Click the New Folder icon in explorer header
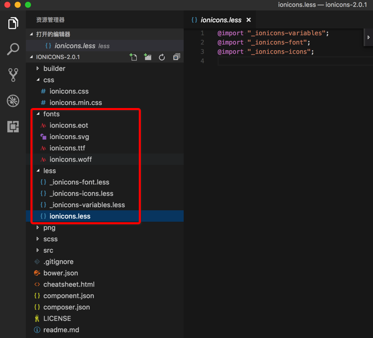 point(148,57)
